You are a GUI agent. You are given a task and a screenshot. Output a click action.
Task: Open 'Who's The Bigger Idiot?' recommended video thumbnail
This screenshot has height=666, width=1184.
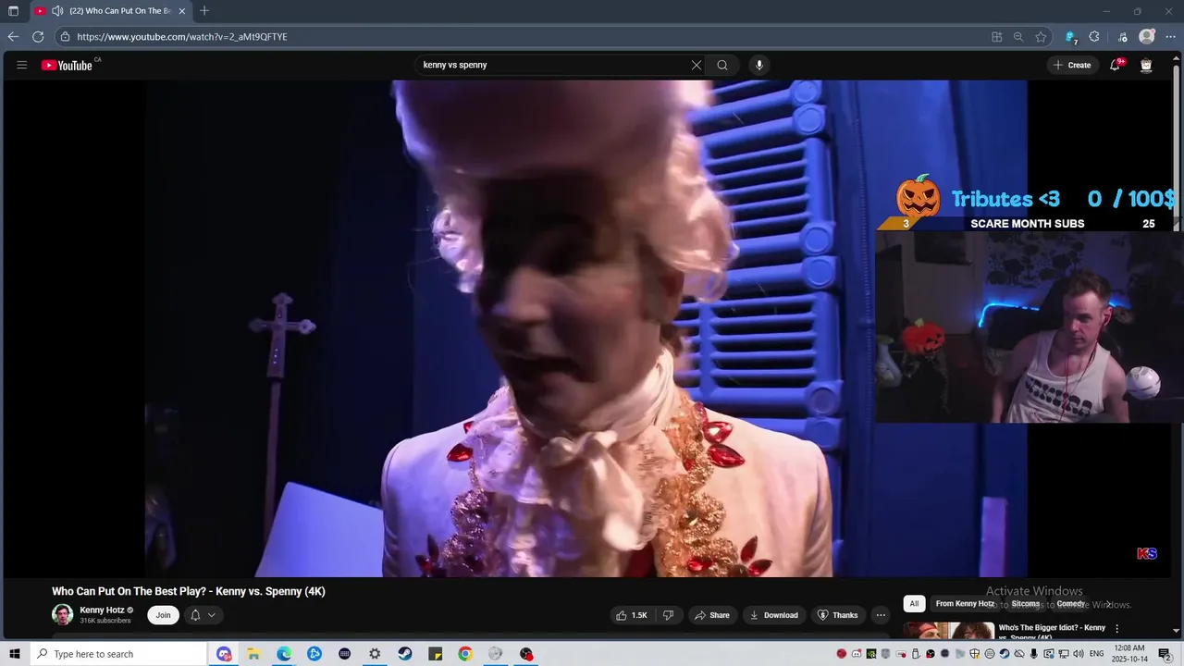tap(948, 632)
